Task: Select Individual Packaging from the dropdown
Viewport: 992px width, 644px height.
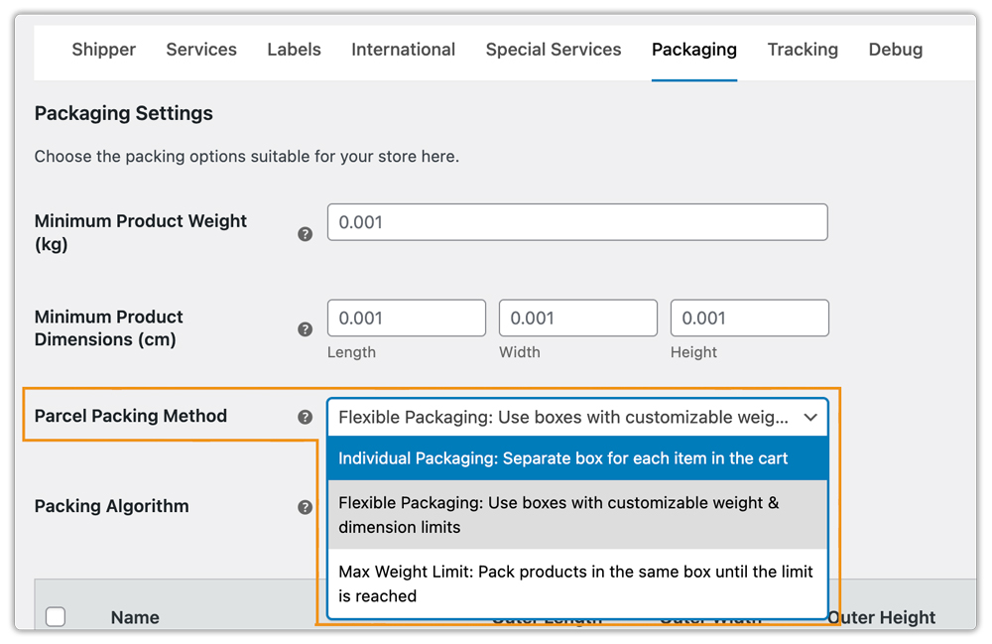Action: point(578,458)
